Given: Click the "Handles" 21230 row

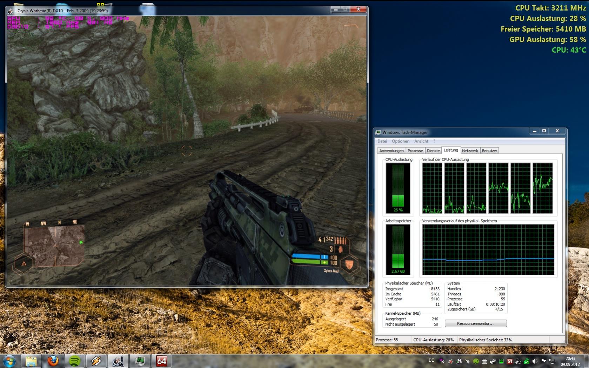Looking at the screenshot, I should click(476, 289).
